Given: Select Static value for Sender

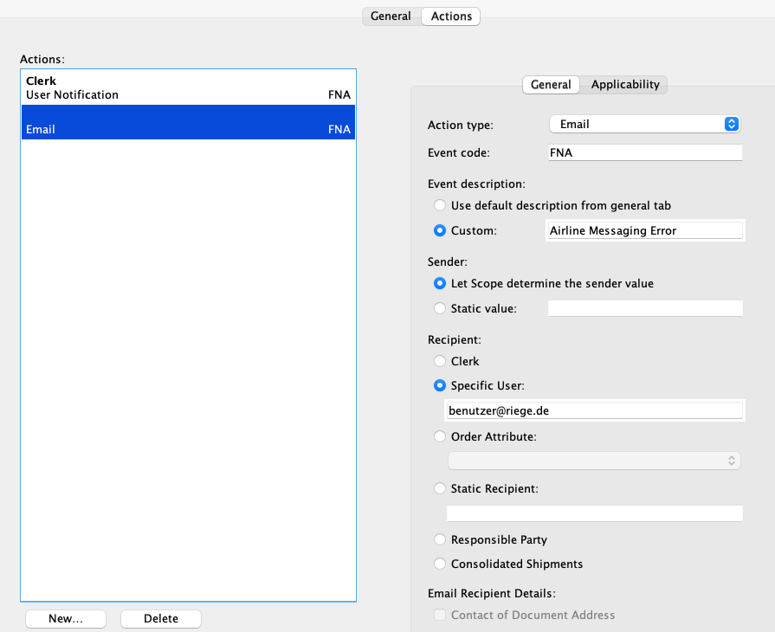Looking at the screenshot, I should click(440, 307).
